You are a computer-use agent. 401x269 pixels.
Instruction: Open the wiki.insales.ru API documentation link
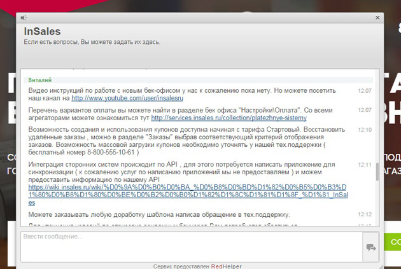click(188, 195)
